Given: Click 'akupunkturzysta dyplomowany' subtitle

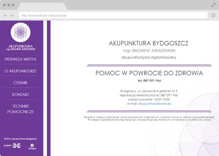Looking at the screenshot, I should pos(149,57).
